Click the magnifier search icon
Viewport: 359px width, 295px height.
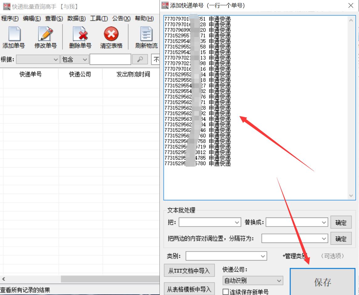coord(140,59)
